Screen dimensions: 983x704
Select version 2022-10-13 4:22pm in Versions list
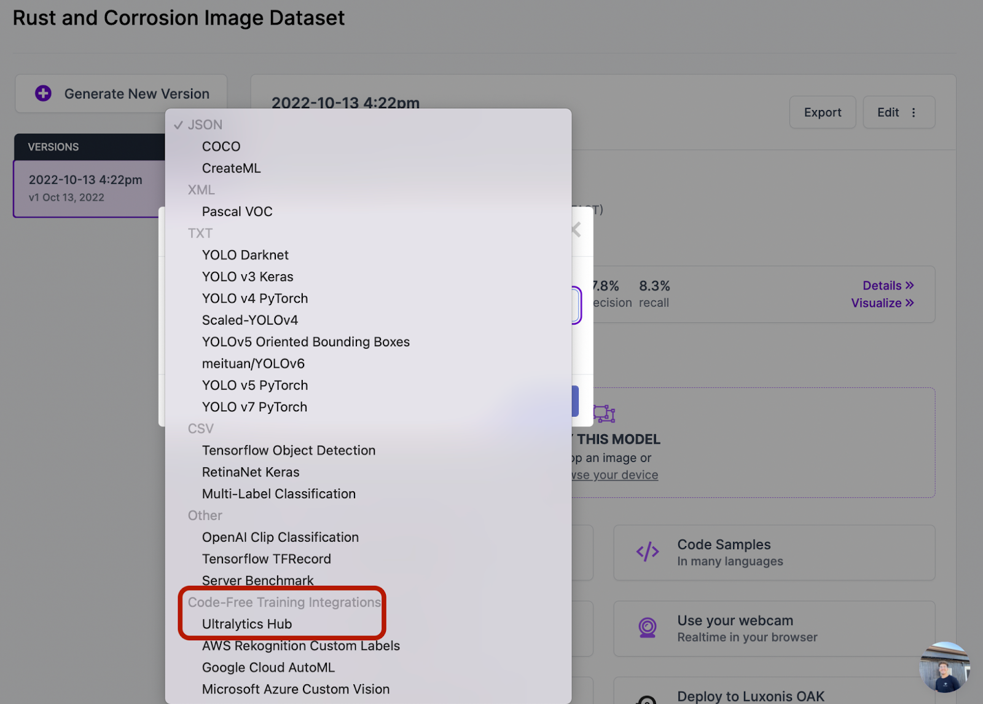click(90, 188)
